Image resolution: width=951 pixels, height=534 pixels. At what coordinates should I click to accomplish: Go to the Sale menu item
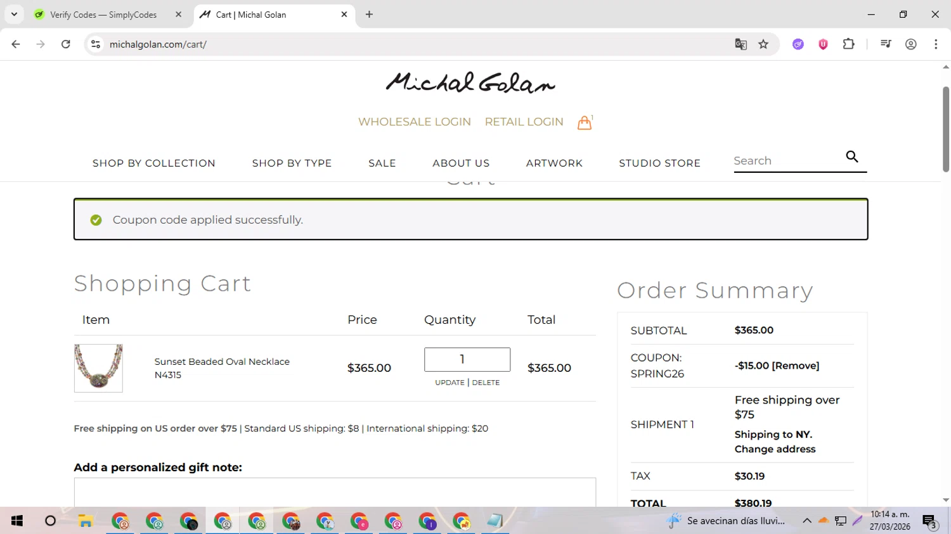pyautogui.click(x=382, y=163)
